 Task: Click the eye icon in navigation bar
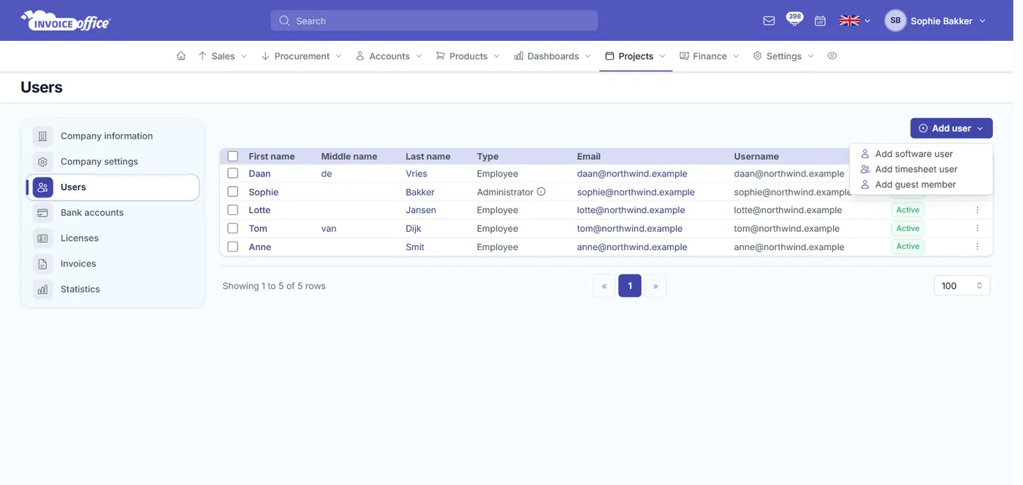pyautogui.click(x=832, y=56)
